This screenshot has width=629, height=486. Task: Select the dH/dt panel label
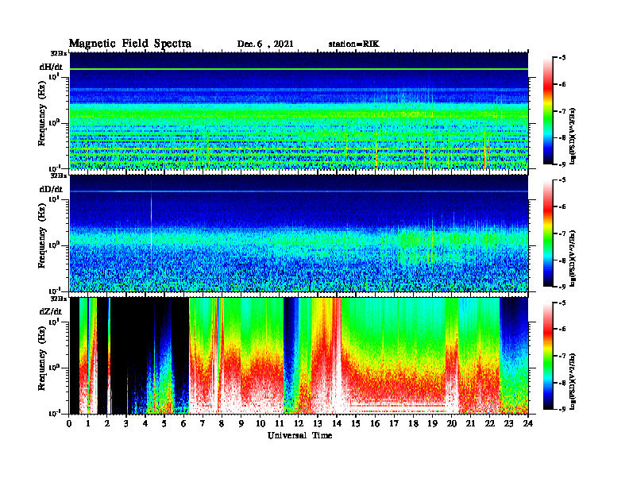click(51, 67)
